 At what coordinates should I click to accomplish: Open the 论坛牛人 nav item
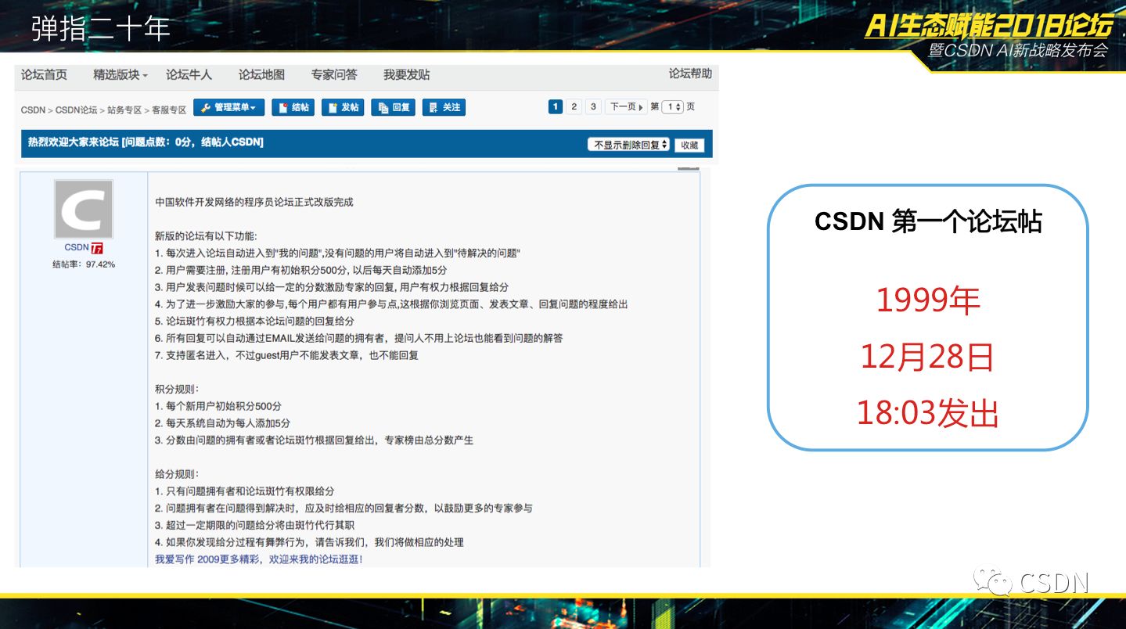pyautogui.click(x=189, y=75)
